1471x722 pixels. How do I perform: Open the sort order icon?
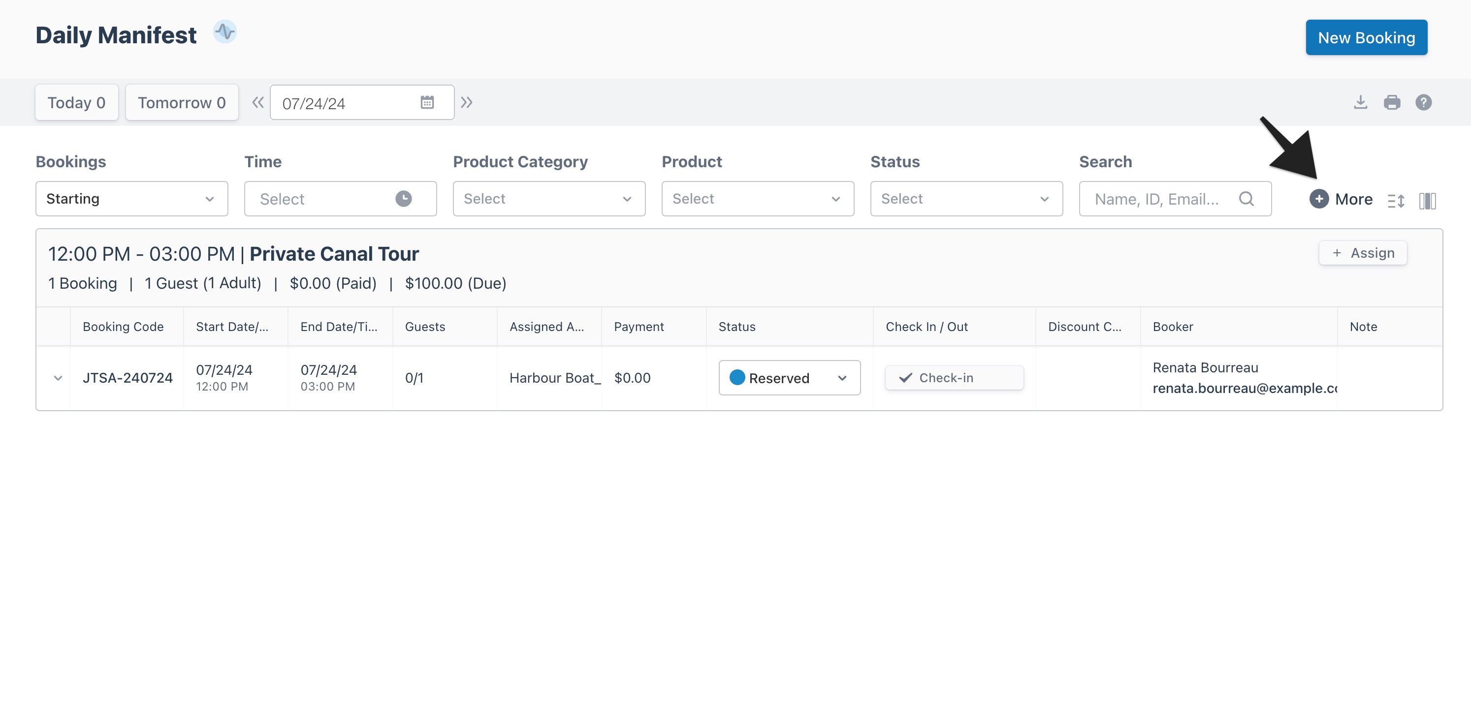(1396, 201)
